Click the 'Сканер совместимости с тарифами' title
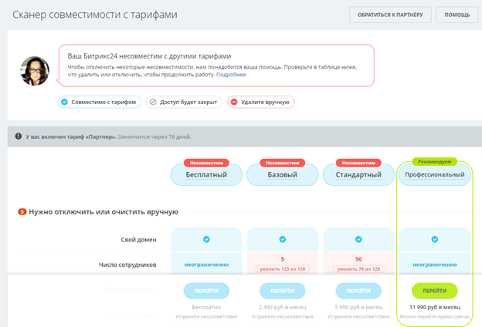482x327 pixels. pos(95,15)
